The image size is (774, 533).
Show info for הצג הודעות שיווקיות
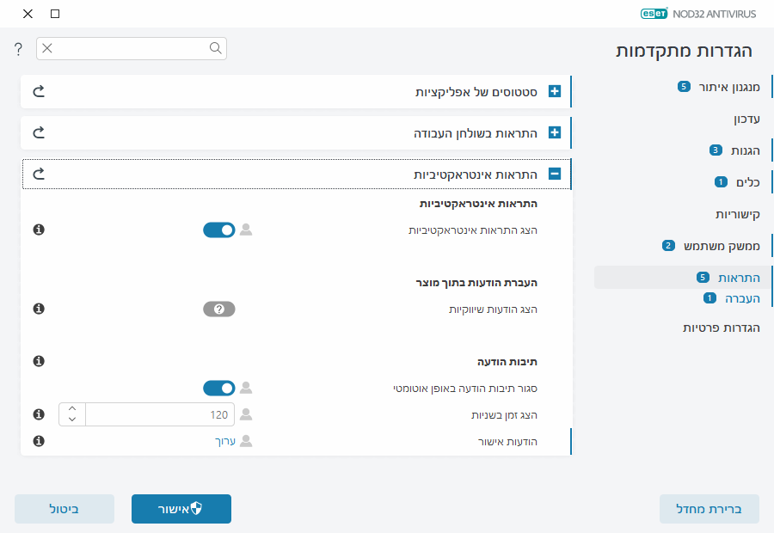(39, 309)
